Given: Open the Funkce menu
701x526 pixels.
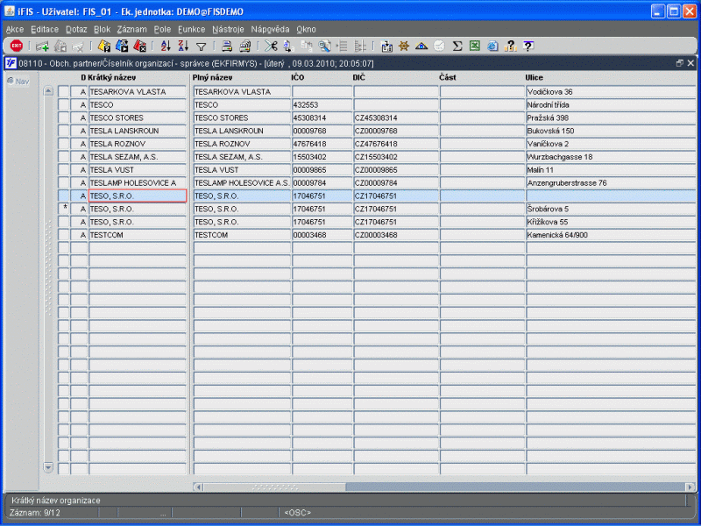Looking at the screenshot, I should [x=191, y=30].
